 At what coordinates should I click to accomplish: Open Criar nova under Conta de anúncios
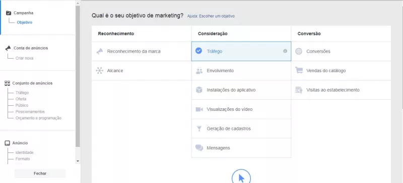point(24,58)
